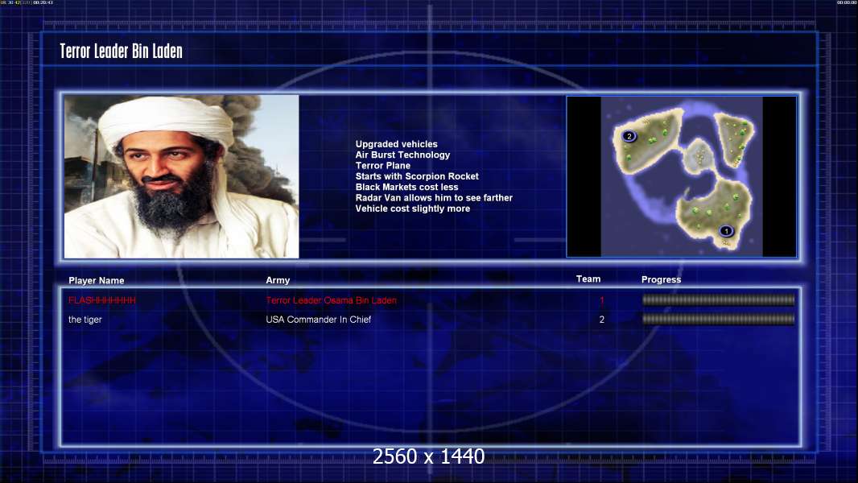Click the timer text in top-right corner
This screenshot has height=483, width=858.
coord(846,2)
